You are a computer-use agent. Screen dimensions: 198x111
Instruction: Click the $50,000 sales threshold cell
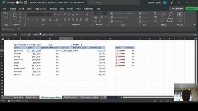click(x=120, y=51)
